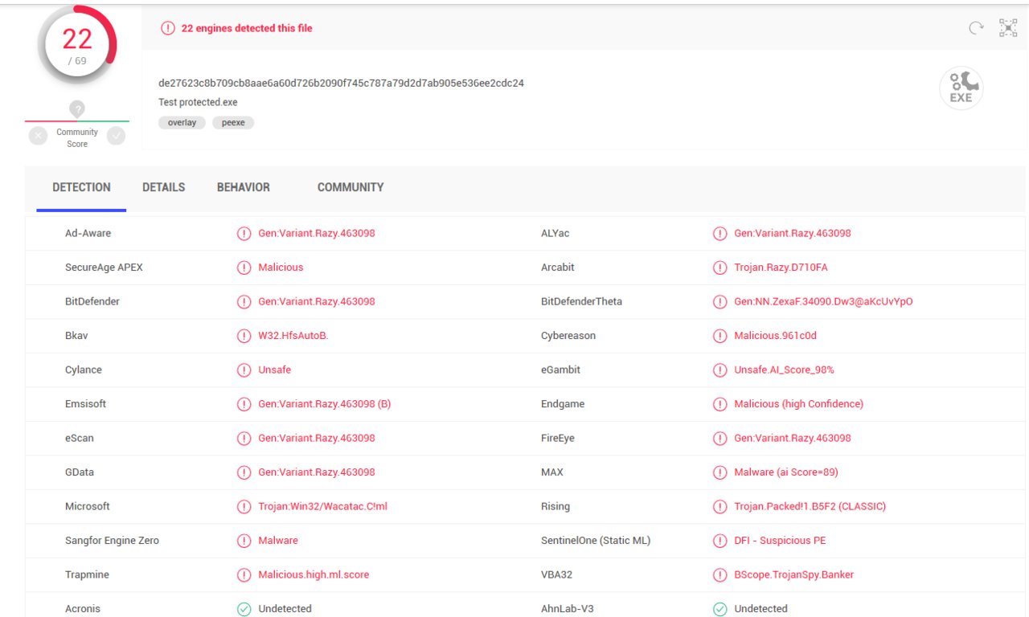The height and width of the screenshot is (617, 1029).
Task: Open the BEHAVIOR tab
Action: (x=243, y=187)
